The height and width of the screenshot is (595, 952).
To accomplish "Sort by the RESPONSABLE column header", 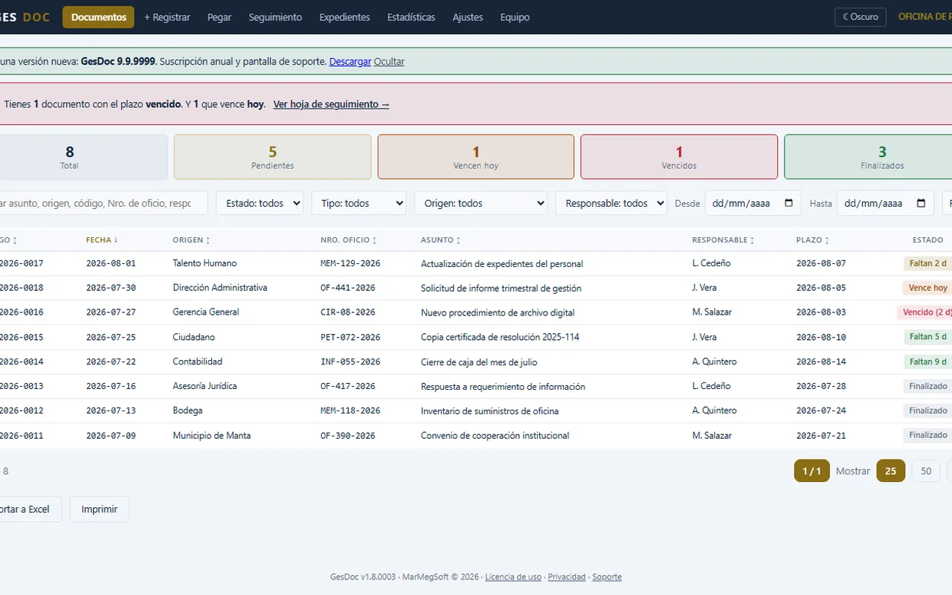I will click(724, 240).
